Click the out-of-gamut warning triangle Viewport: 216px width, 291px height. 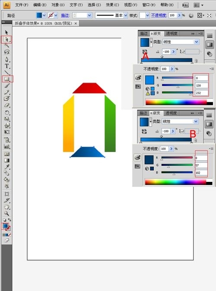147,93
